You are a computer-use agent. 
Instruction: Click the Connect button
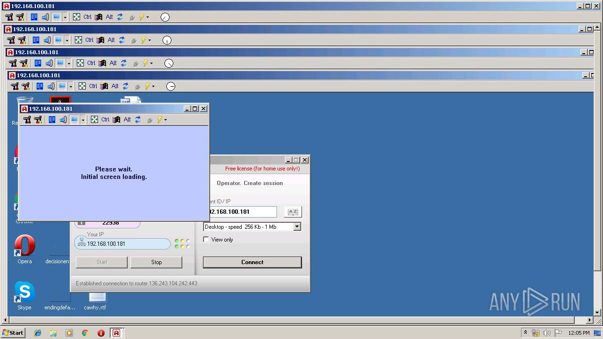point(253,262)
